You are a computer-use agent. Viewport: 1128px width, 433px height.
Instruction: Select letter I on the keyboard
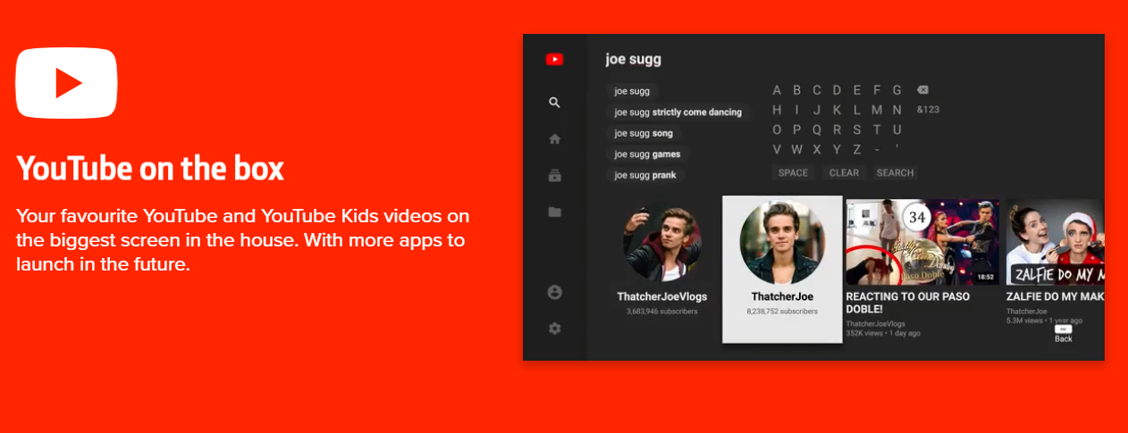(x=797, y=110)
